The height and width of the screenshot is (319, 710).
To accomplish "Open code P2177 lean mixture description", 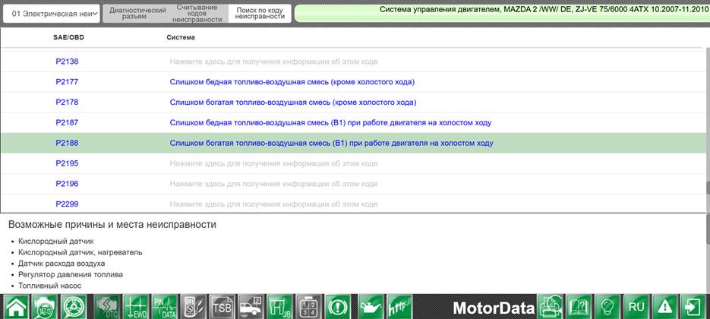I will [x=292, y=82].
